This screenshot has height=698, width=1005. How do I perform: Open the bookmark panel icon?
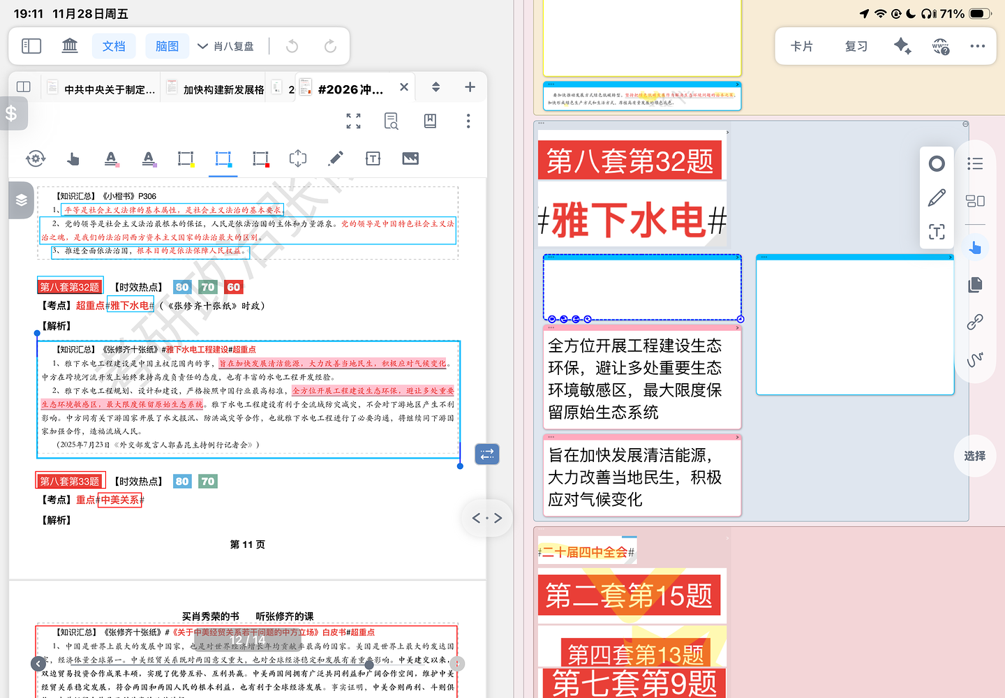click(x=430, y=121)
